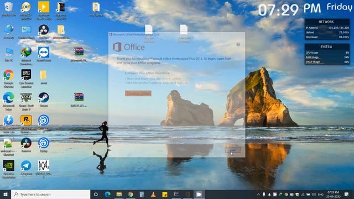This screenshot has width=354, height=199.
Task: Select the DAEMON Tools lightning-bolt shortcut
Action: pyautogui.click(x=9, y=124)
